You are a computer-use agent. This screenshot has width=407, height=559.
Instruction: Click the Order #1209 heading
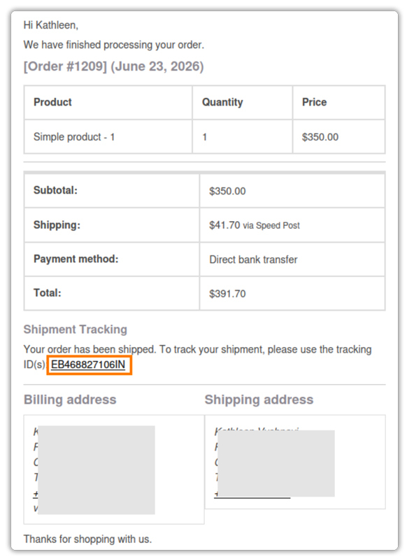tap(113, 66)
